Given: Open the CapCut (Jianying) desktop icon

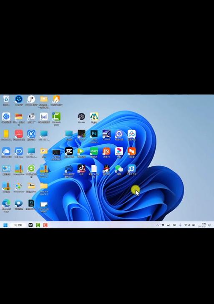Looking at the screenshot, I should pos(69,151).
